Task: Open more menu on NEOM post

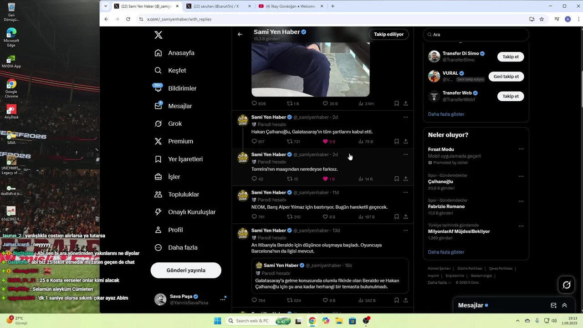Action: tap(405, 192)
